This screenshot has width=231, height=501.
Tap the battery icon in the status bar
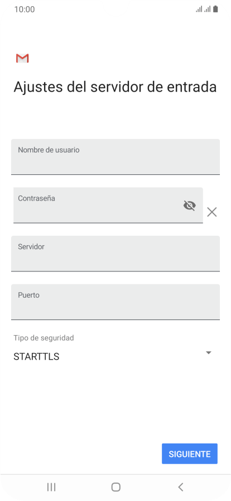pos(216,9)
